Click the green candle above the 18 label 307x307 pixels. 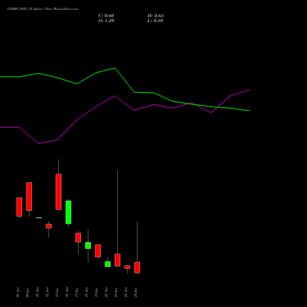click(88, 246)
